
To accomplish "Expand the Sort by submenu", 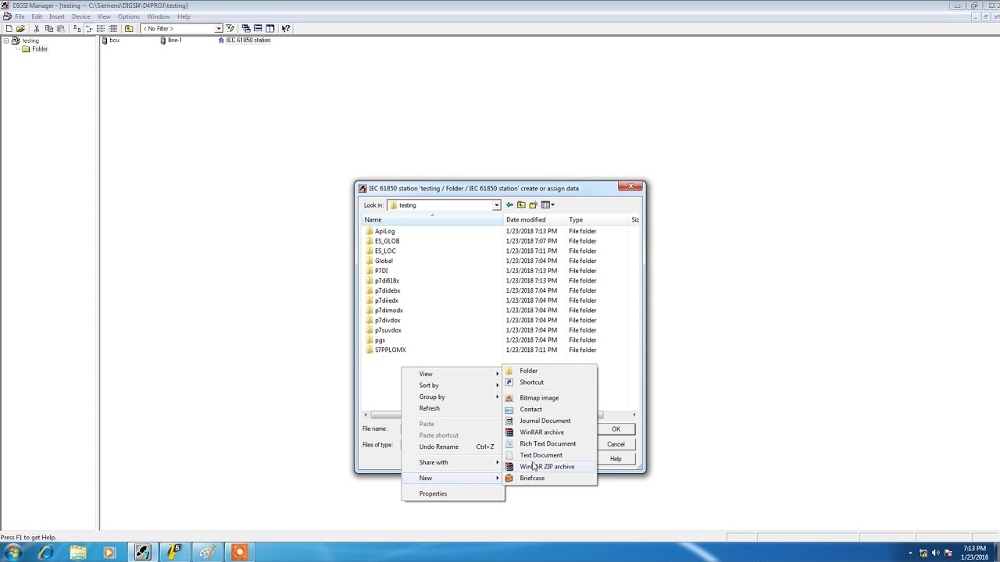I will [x=453, y=386].
